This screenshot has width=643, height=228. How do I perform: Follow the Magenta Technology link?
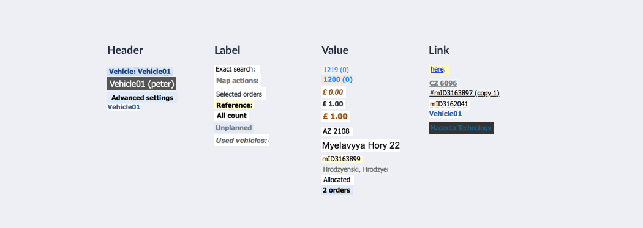tap(461, 128)
